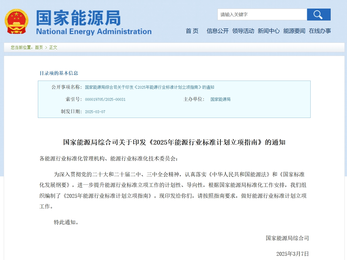Open the 领导活动 navigation menu
Viewport: 347px width, 260px height.
click(x=243, y=31)
